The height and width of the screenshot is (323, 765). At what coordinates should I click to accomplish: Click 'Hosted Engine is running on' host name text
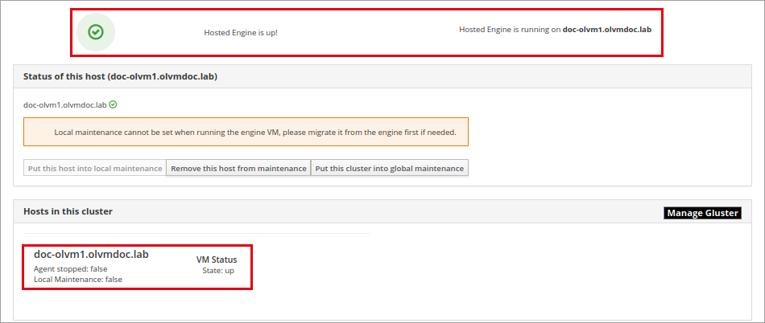[x=607, y=29]
